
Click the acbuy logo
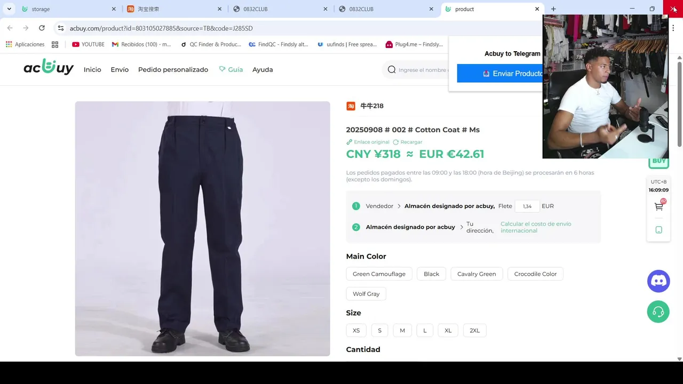click(49, 68)
